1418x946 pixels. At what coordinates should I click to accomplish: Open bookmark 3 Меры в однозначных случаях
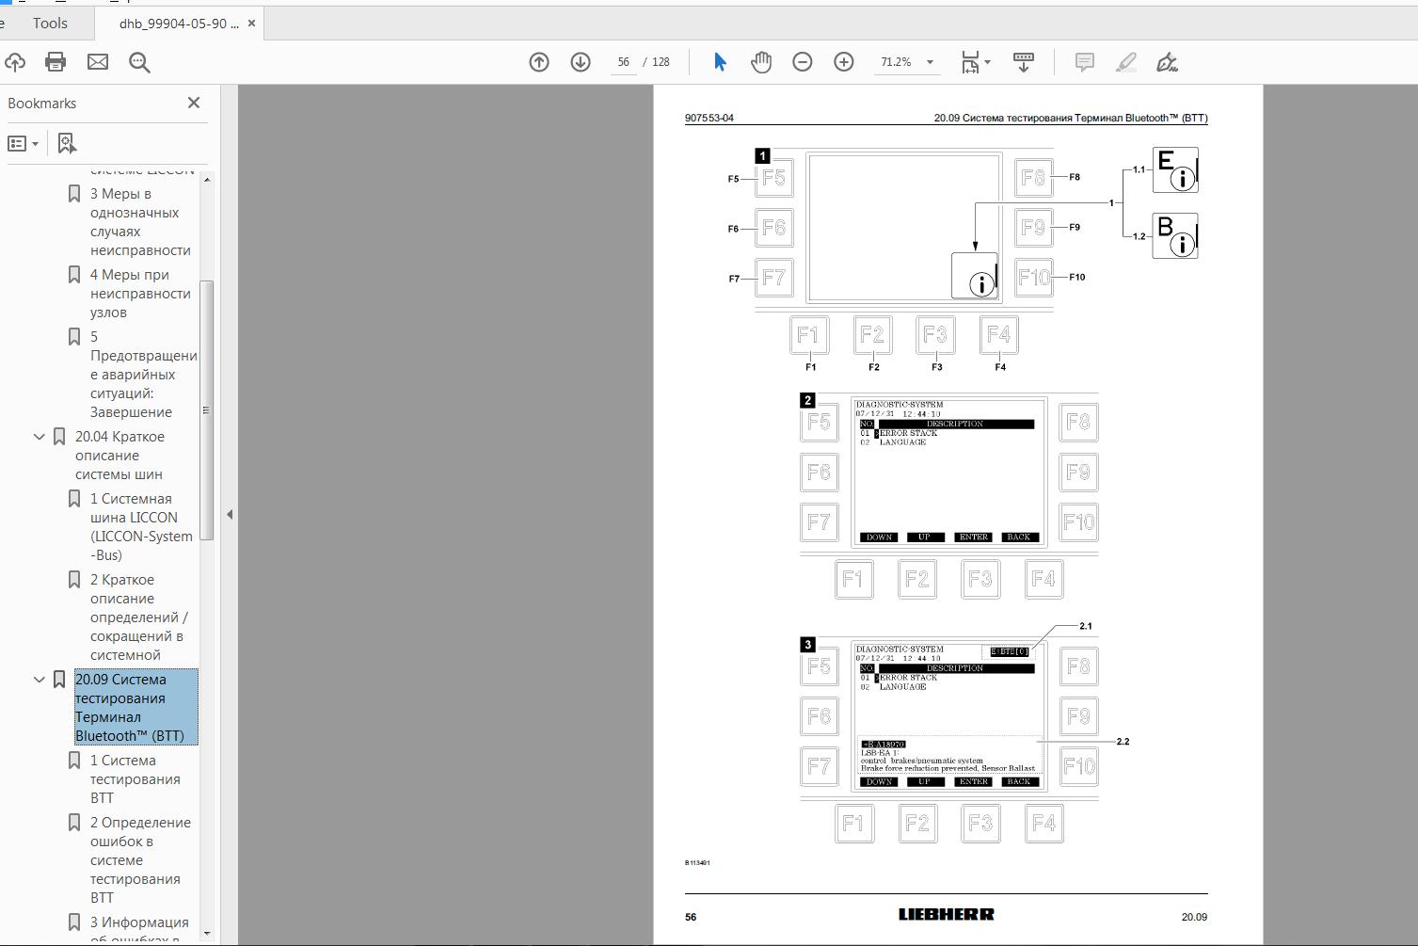[x=140, y=222]
